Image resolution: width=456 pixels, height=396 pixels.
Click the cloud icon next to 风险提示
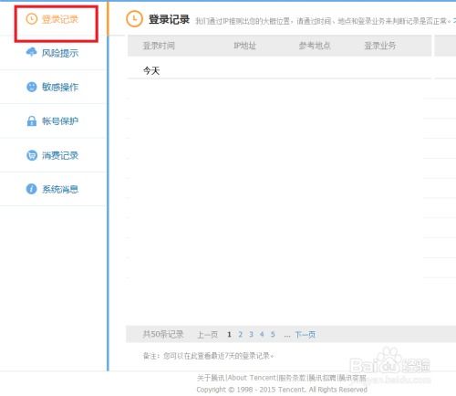[x=31, y=52]
